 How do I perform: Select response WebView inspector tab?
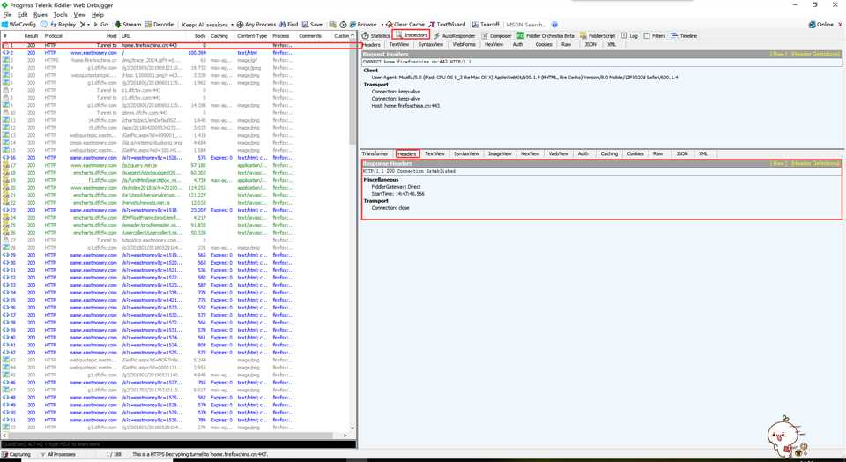coord(559,153)
